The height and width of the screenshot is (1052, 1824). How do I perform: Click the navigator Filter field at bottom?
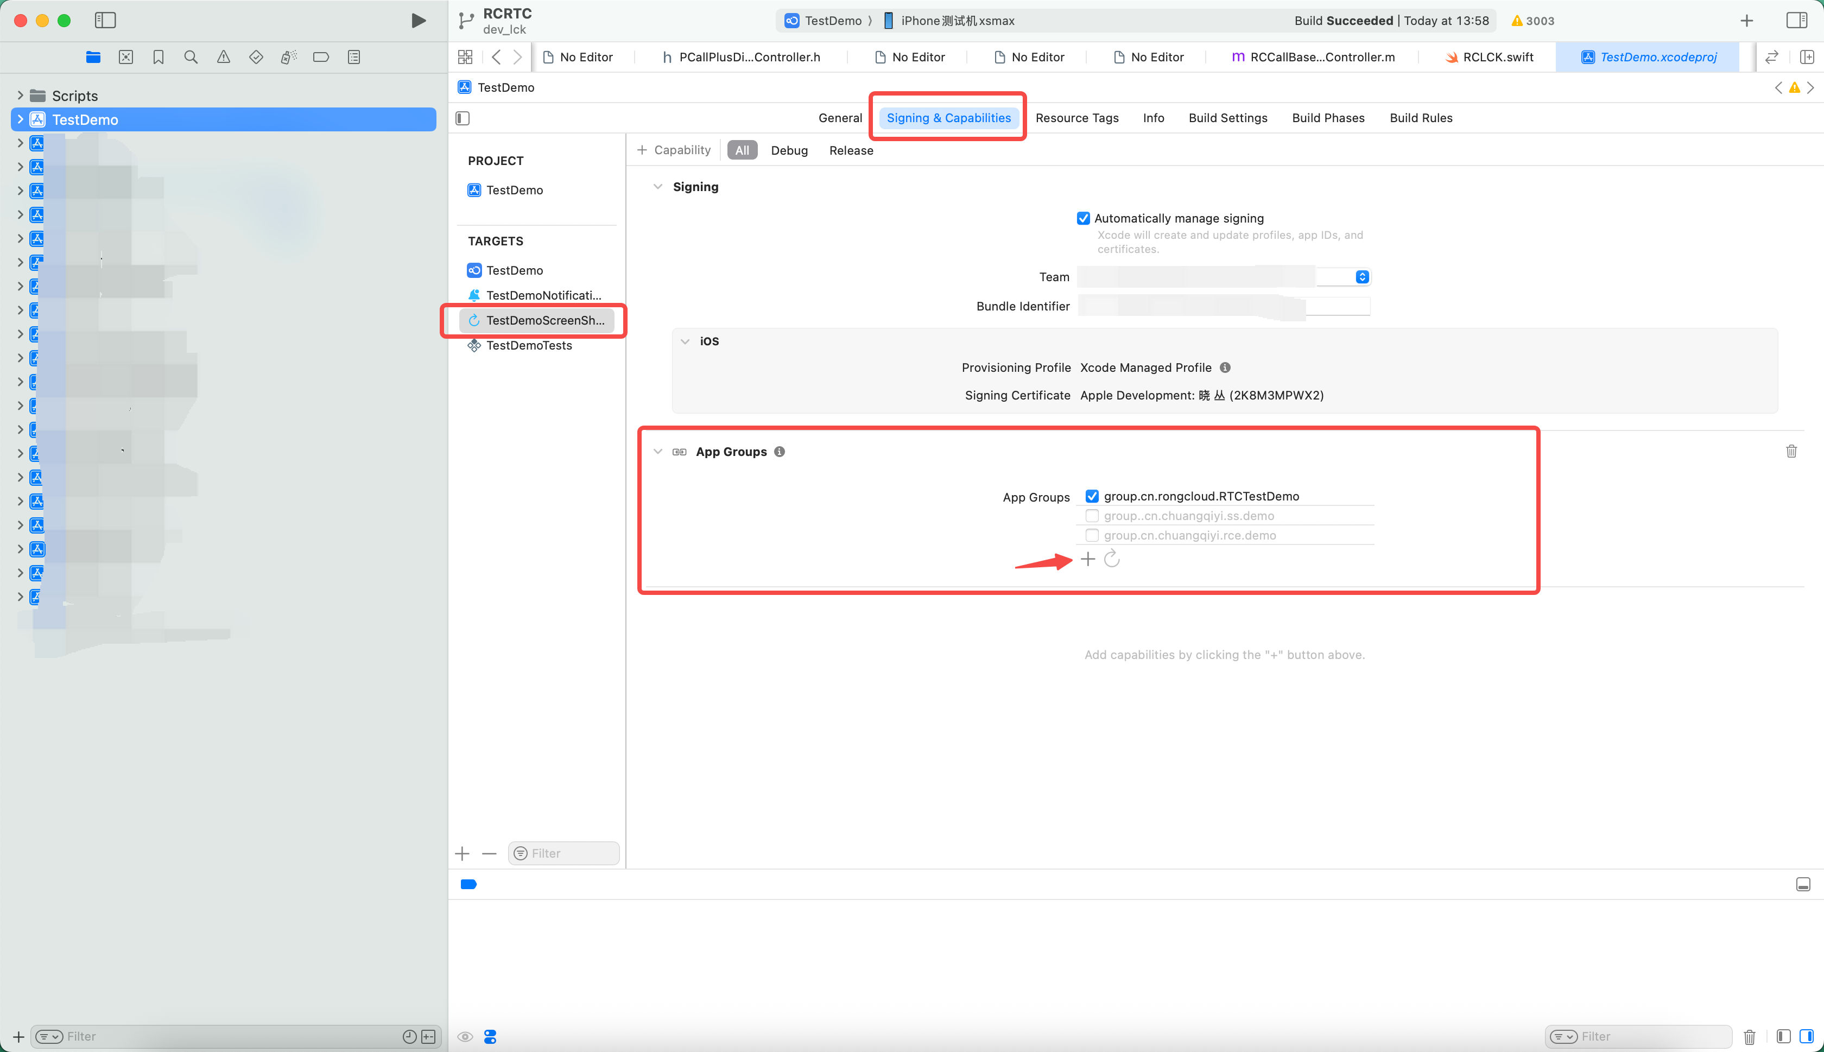click(x=236, y=1036)
